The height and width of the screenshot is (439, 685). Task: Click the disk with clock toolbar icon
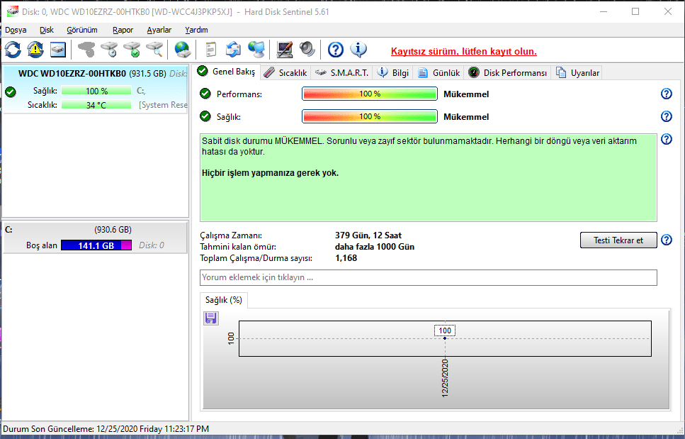(109, 50)
